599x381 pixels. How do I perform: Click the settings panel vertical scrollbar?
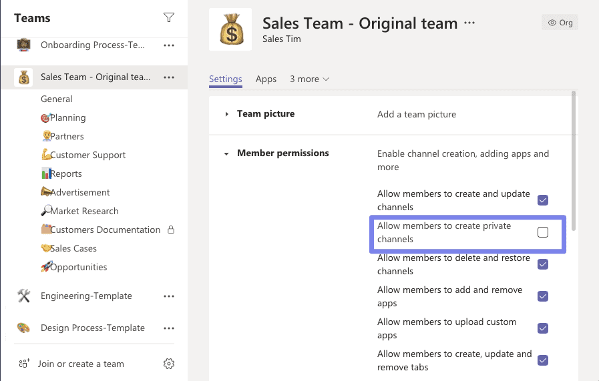[574, 161]
